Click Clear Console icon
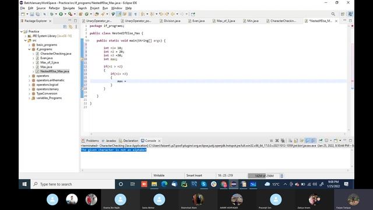Screen dimensions: 373x210 pos(290,141)
